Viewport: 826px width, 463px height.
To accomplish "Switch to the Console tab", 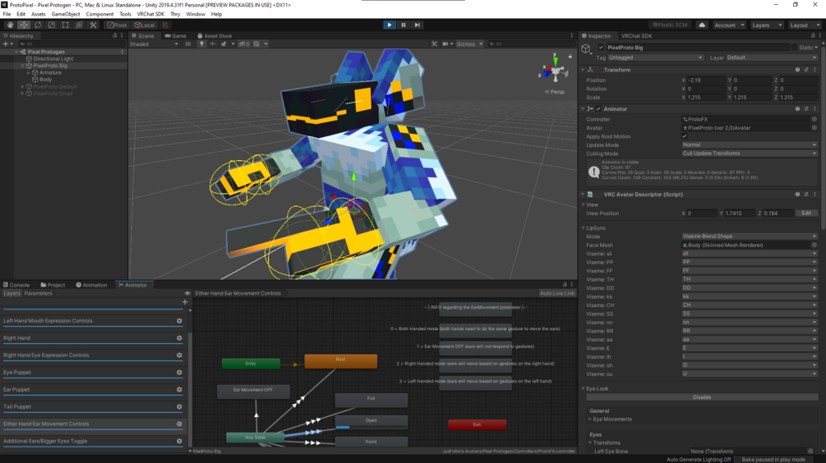I will coord(16,285).
